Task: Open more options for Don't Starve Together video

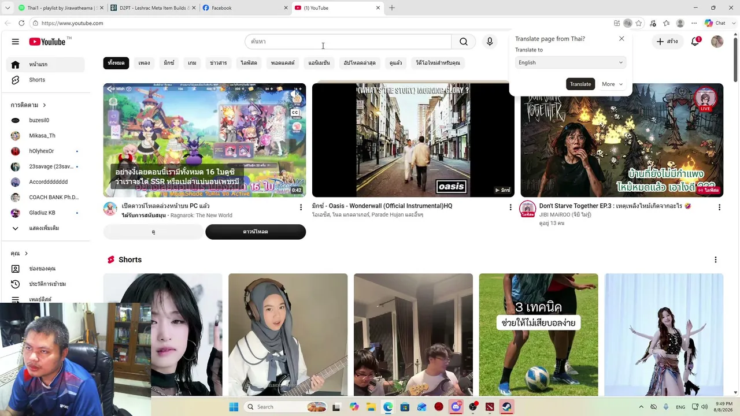Action: coord(719,207)
